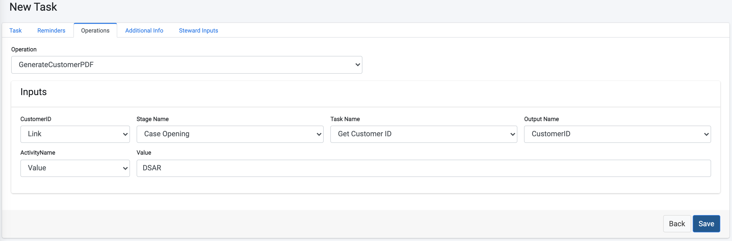Open the Reminders tab

[x=51, y=30]
